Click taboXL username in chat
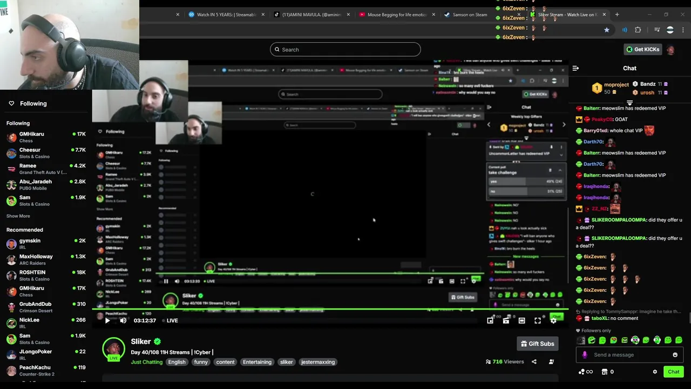Screen dimensions: 691x389 (x=600, y=319)
